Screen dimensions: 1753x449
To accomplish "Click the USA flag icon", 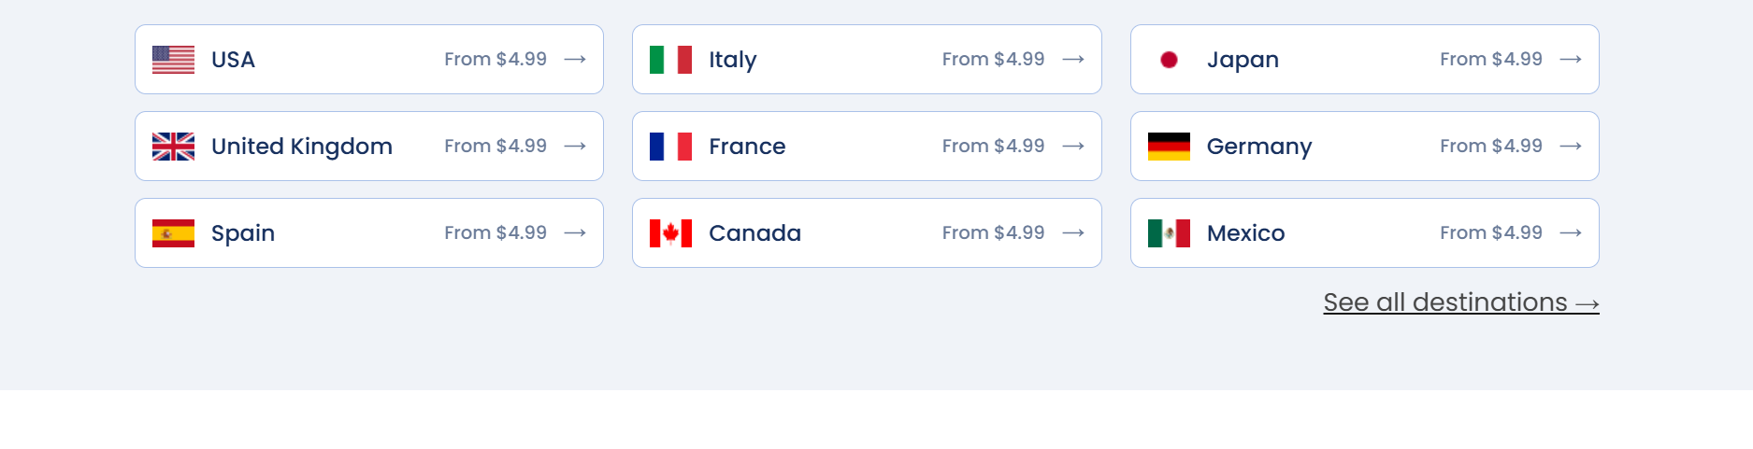I will [x=173, y=60].
